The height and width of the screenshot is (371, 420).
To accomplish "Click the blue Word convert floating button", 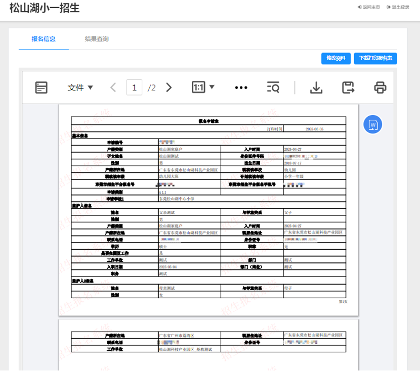I will 373,124.
